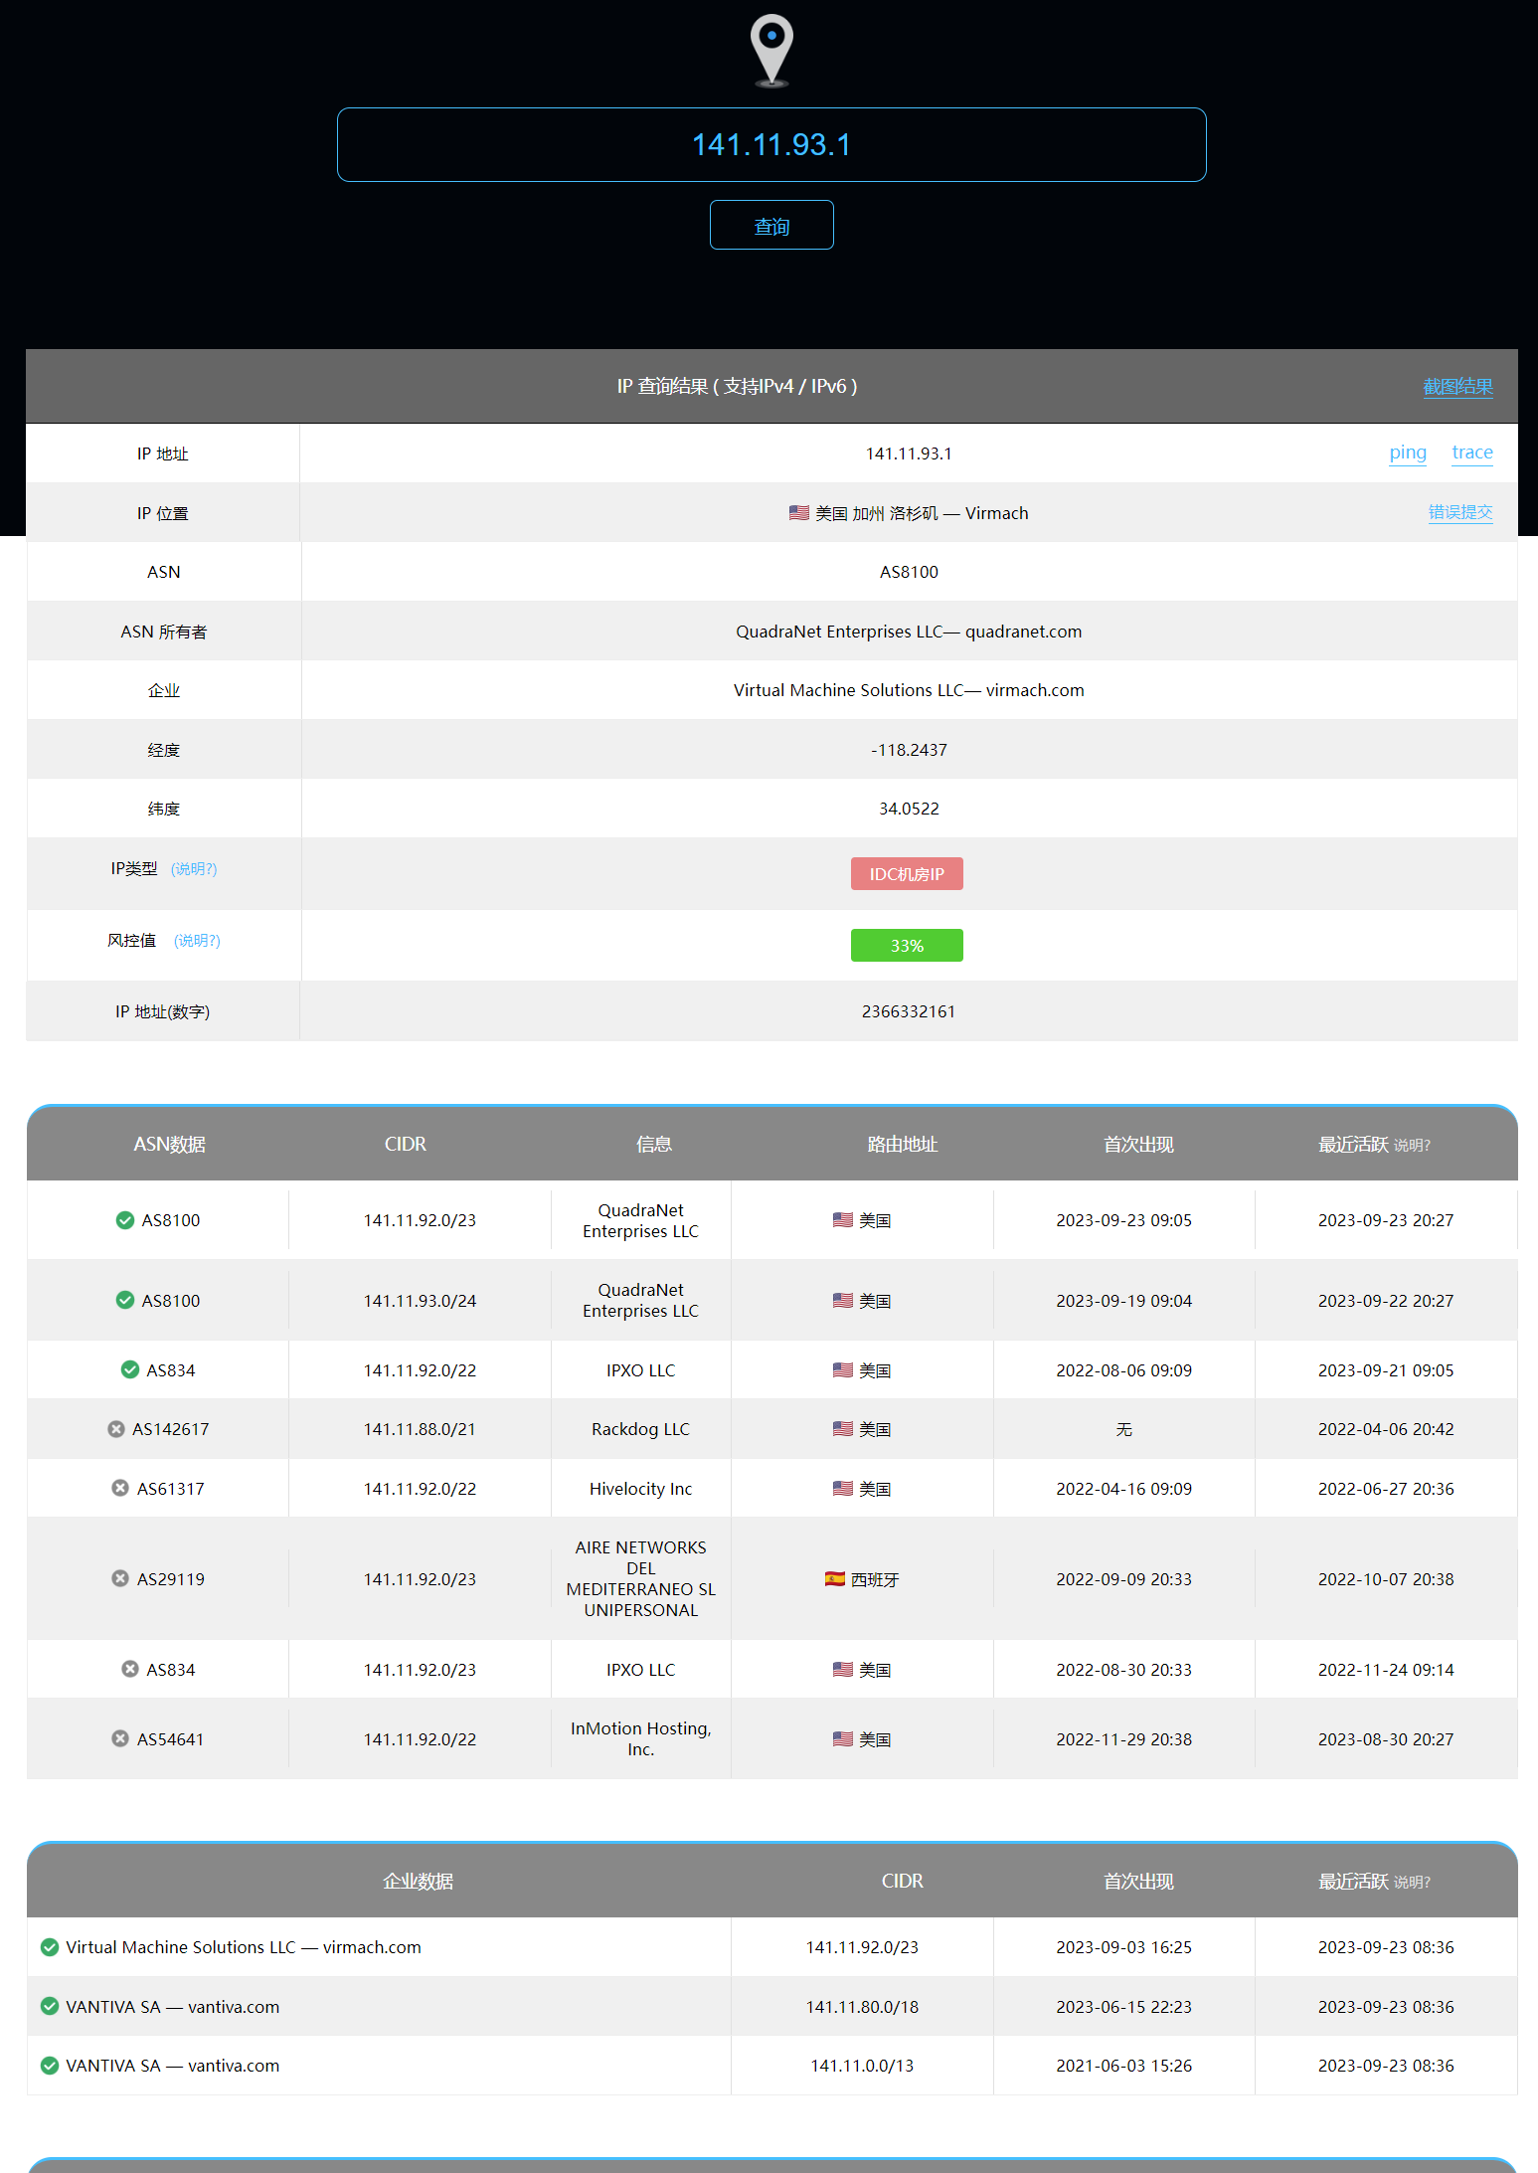1538x2173 pixels.
Task: Click the gray X icon beside AS61317
Action: pos(120,1489)
